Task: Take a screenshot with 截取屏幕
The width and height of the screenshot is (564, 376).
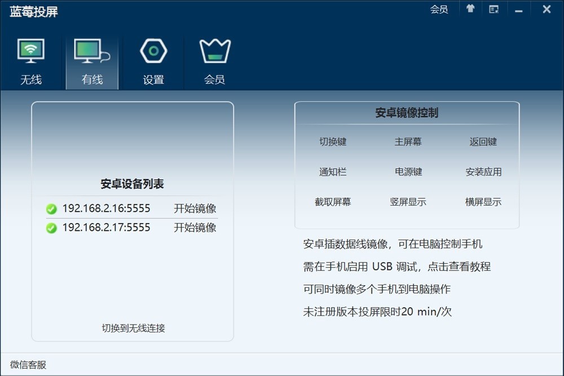Action: click(x=332, y=202)
